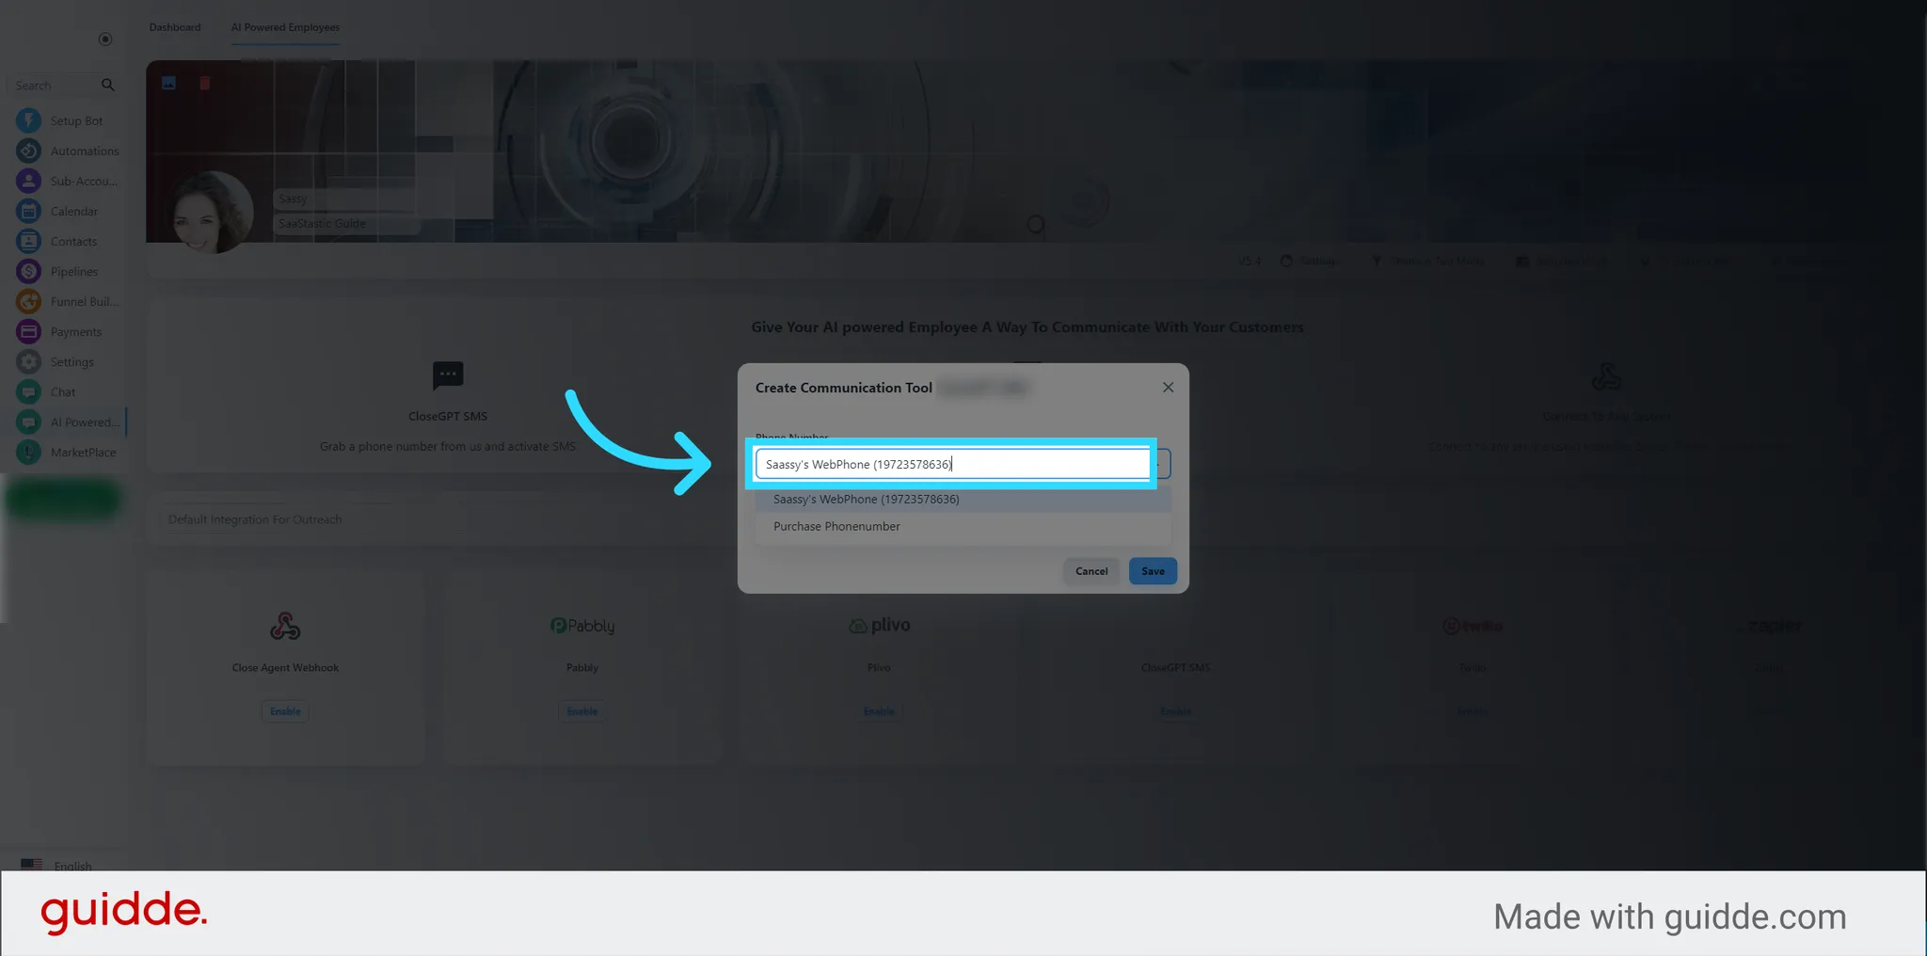
Task: Choose the Purchase Phonenumber option
Action: [x=963, y=526]
